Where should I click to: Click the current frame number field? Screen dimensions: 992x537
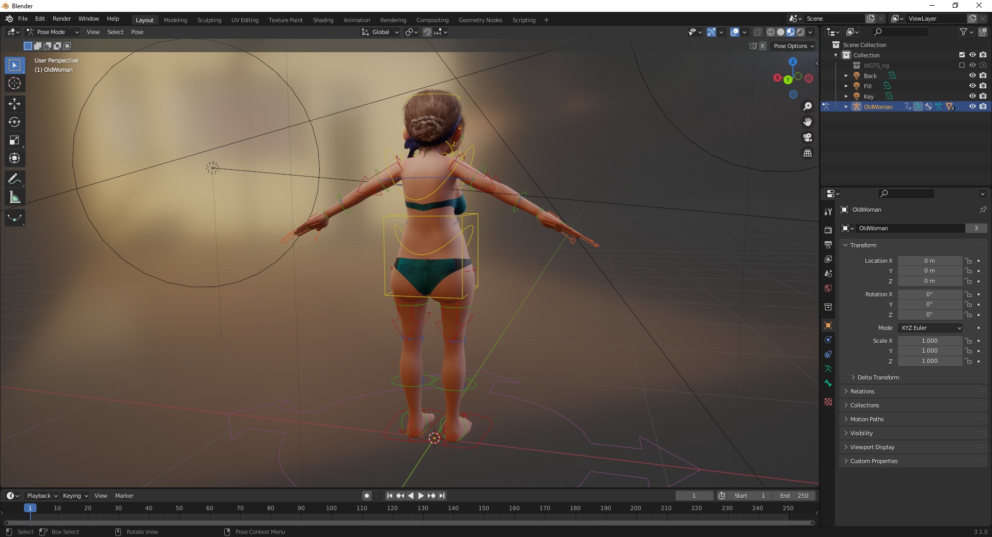[694, 496]
